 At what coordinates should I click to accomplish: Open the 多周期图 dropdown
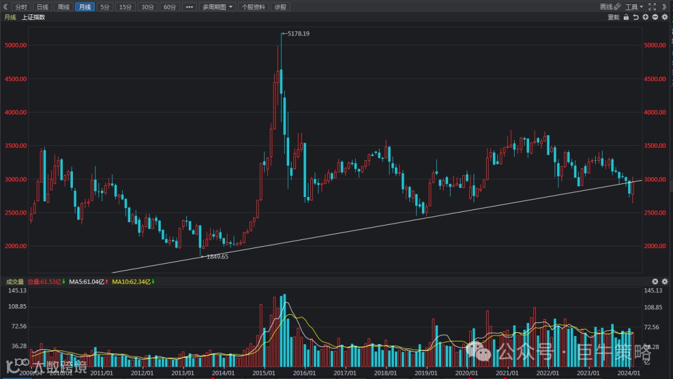click(x=217, y=7)
